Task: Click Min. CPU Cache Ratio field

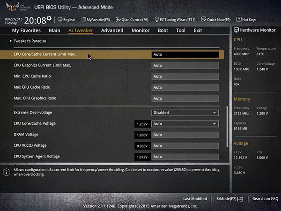Action: click(185, 76)
